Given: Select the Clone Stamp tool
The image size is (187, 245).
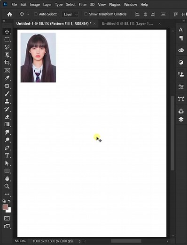Looking at the screenshot, I should (x=7, y=101).
